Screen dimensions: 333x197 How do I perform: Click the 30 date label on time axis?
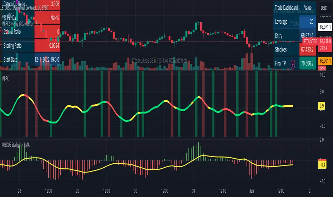coord(135,191)
